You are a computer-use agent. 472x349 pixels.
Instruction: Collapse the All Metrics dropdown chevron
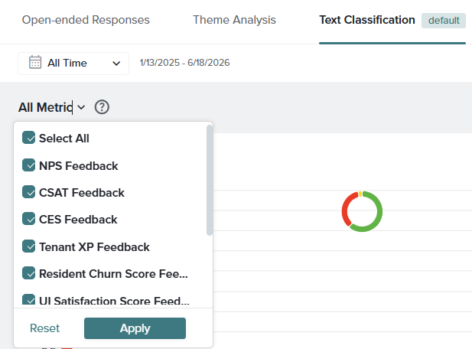click(x=81, y=107)
